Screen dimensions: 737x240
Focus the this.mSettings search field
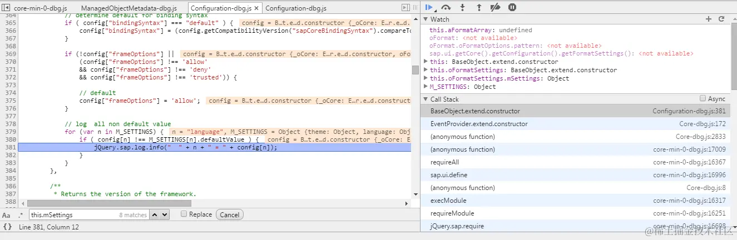(x=90, y=214)
